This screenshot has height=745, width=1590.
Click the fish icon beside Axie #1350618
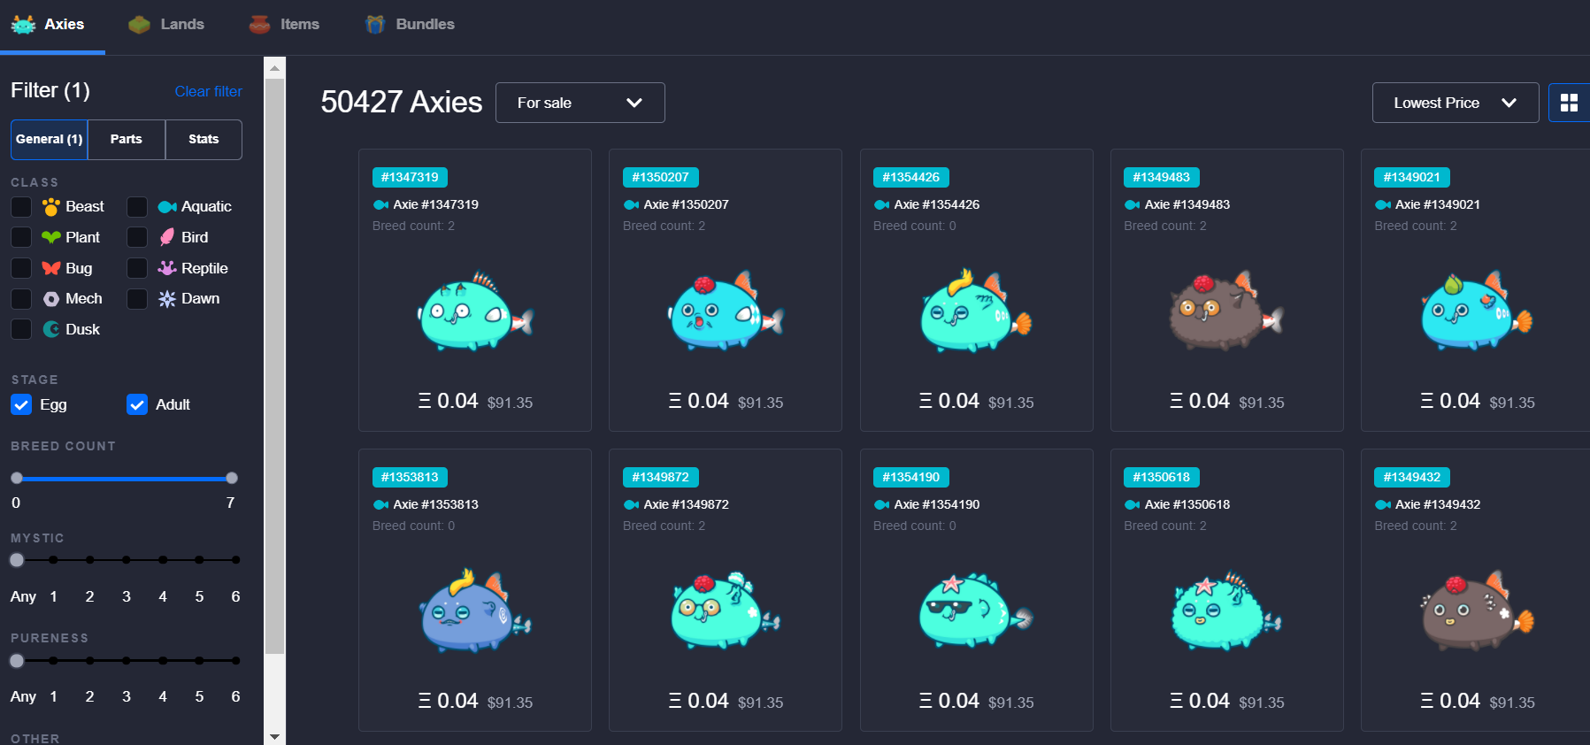click(x=1132, y=505)
